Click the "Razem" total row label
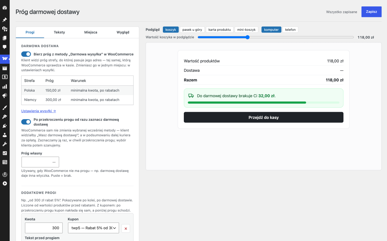The width and height of the screenshot is (387, 241). click(190, 80)
